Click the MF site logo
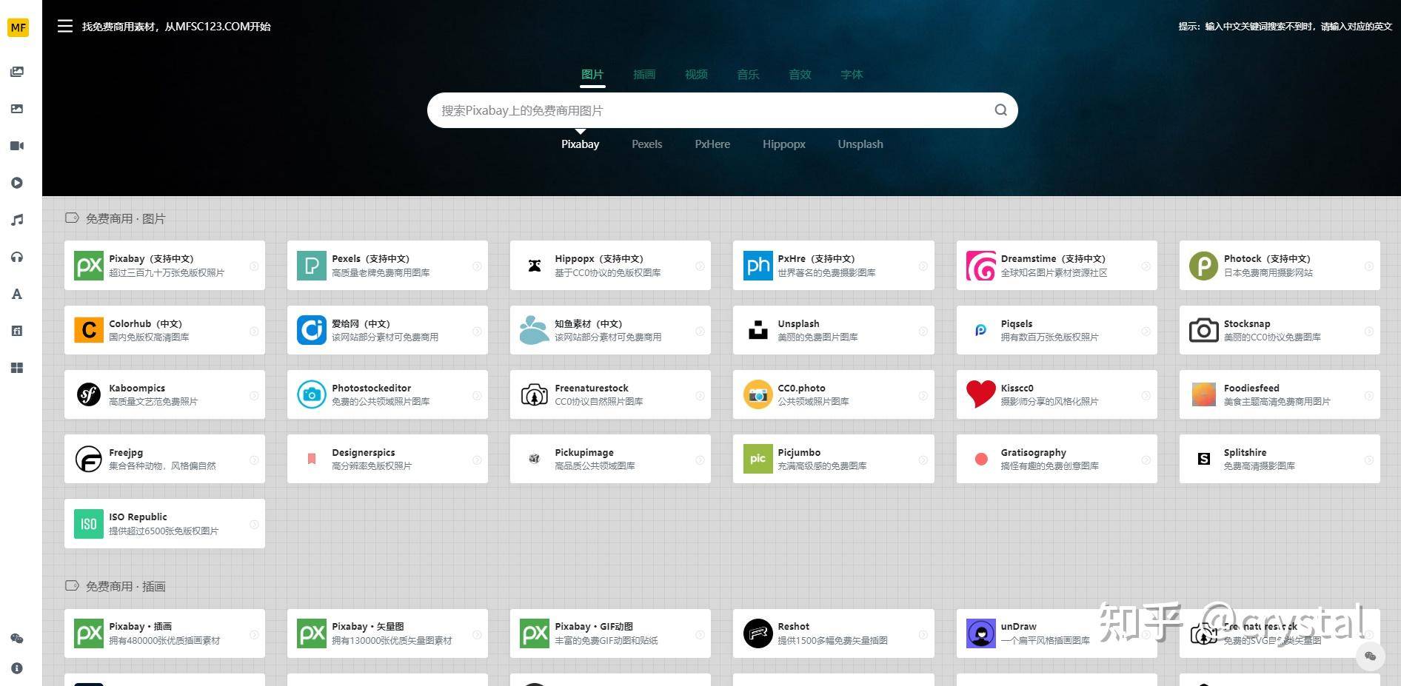Image resolution: width=1401 pixels, height=686 pixels. pos(18,27)
